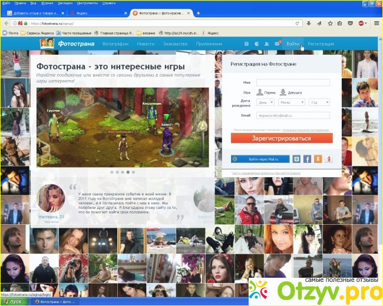The image size is (383, 306).
Task: Open the messages envelope icon in header
Action: 278,44
